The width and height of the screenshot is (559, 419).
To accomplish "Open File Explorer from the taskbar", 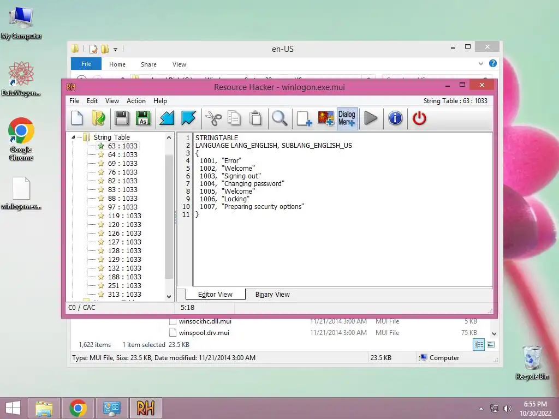I will [44, 408].
